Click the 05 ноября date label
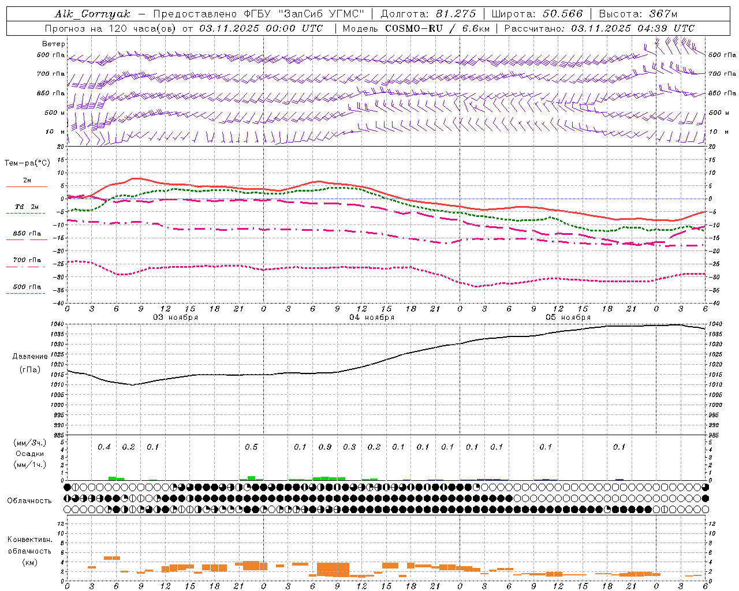Viewport: 739px width, 591px height. (568, 317)
